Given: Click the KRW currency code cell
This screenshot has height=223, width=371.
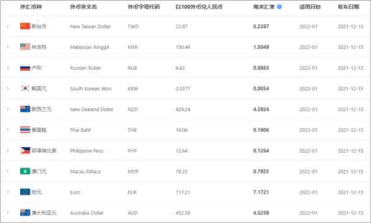Looking at the screenshot, I should 133,89.
